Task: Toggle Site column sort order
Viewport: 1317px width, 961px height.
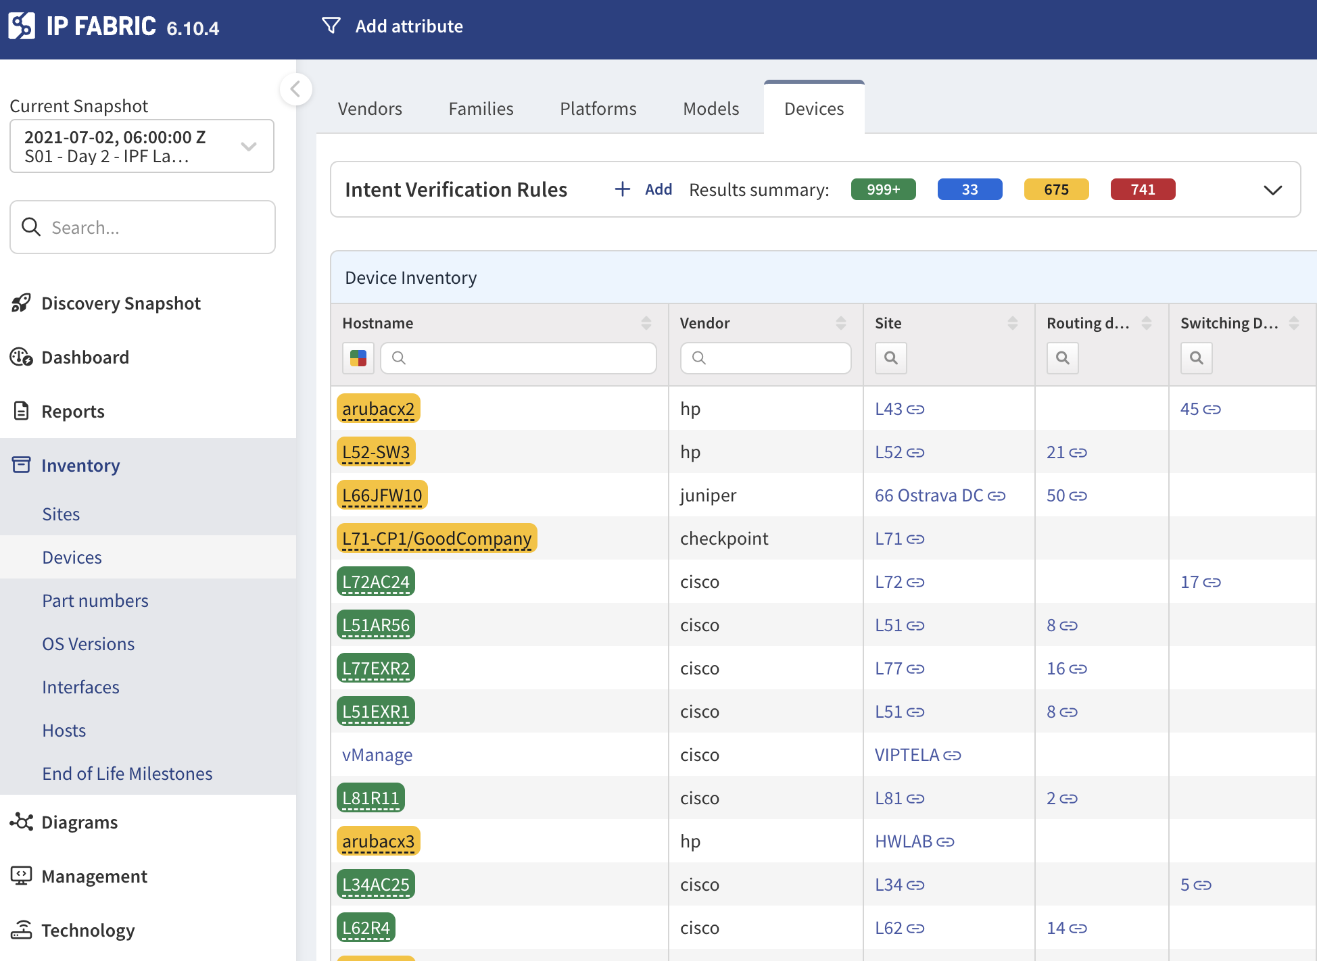Action: click(x=1012, y=323)
